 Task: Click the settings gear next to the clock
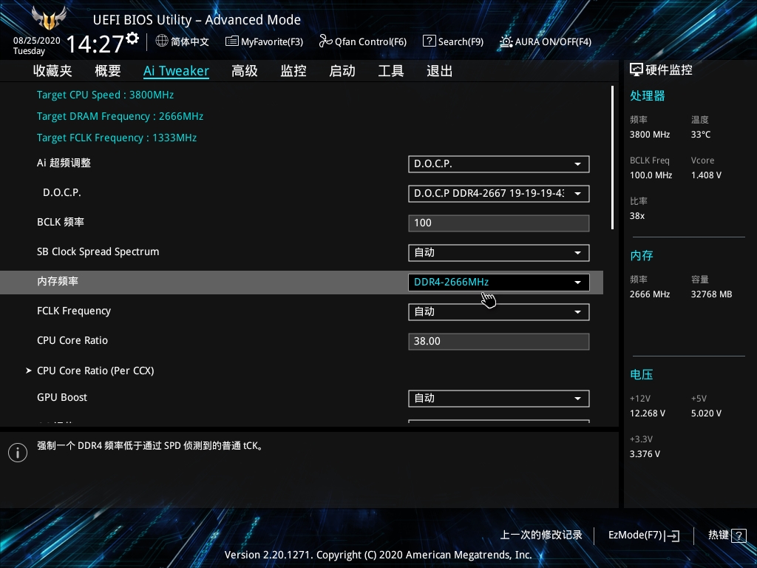132,38
